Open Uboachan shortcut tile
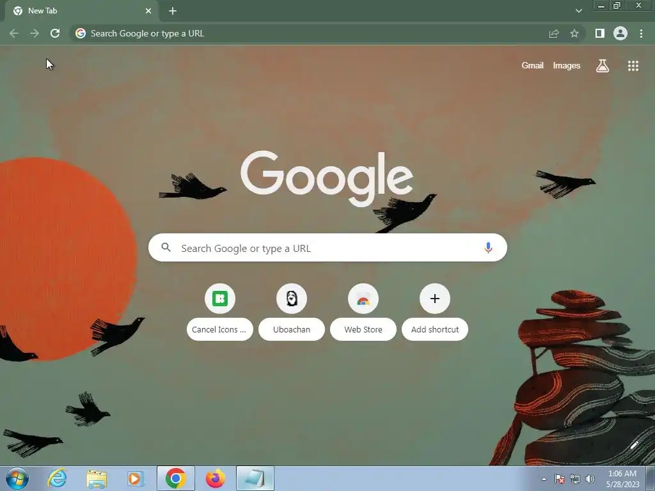The width and height of the screenshot is (655, 491). (x=292, y=299)
